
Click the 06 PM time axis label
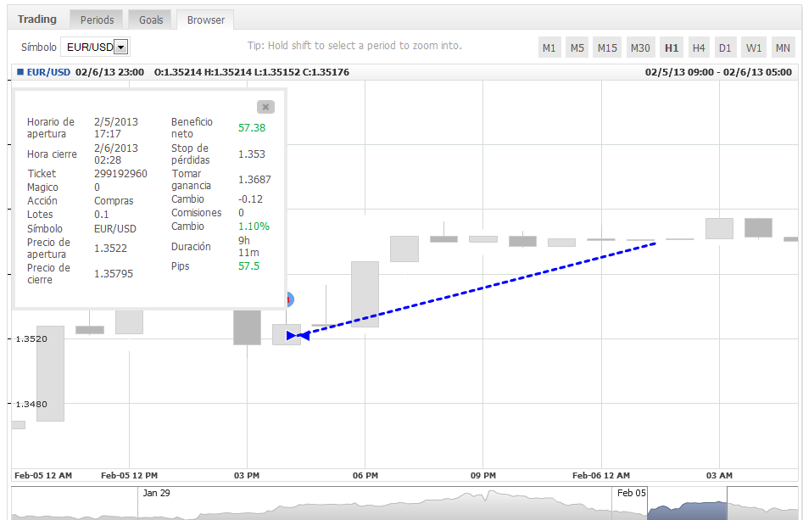pos(365,475)
